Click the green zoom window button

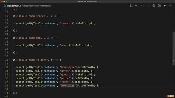point(7,1)
